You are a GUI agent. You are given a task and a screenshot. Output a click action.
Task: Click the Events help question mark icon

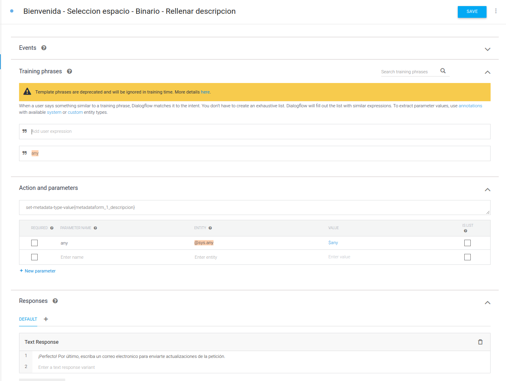[44, 48]
